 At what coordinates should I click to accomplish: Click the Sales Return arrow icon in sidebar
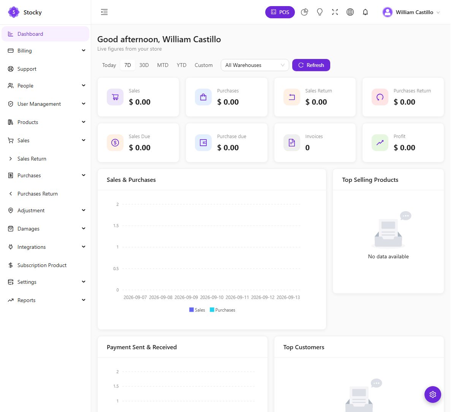click(x=11, y=159)
